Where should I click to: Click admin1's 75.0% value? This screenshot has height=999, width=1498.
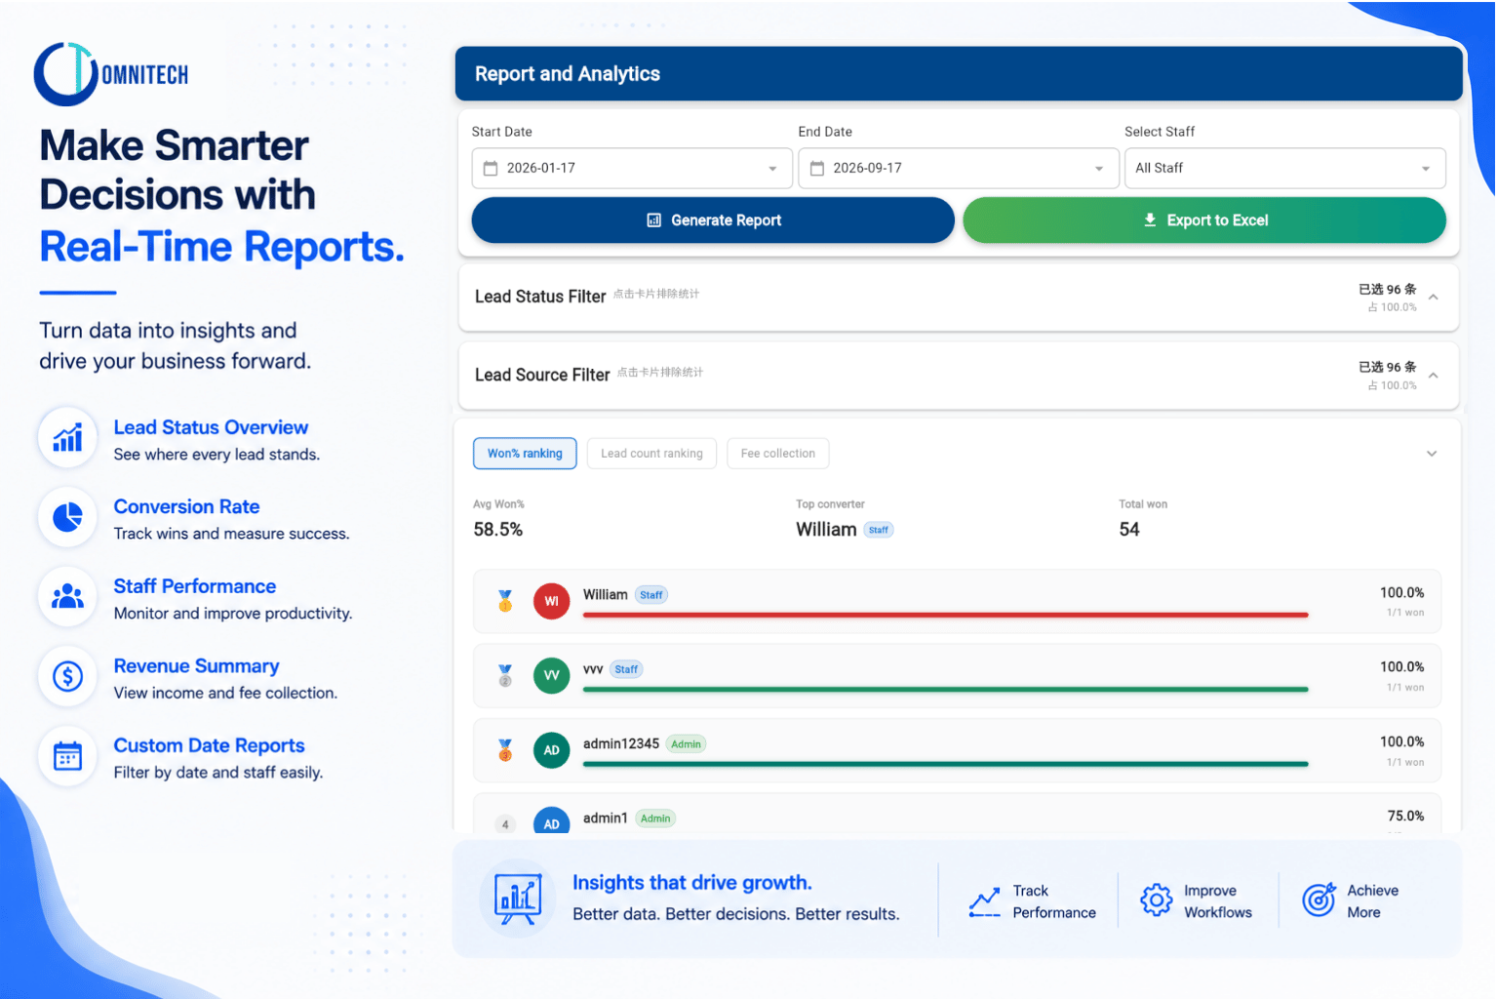coord(1405,816)
